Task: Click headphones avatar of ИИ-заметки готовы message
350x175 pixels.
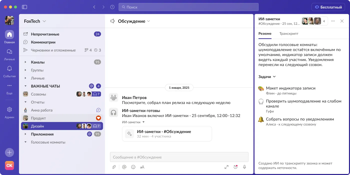Action: pos(114,112)
